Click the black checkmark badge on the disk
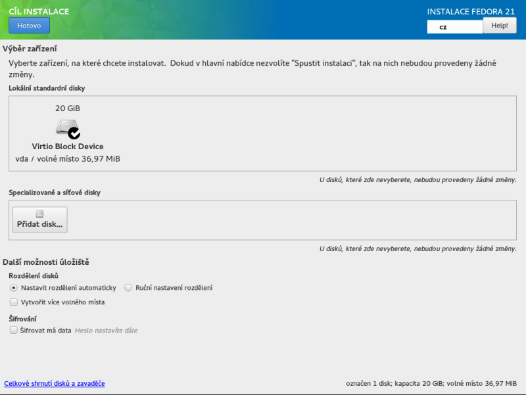 74,133
